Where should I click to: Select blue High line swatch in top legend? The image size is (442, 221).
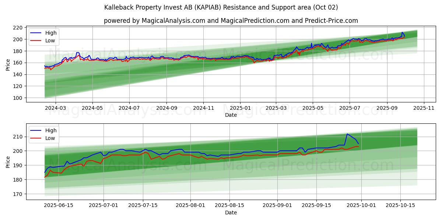tap(36, 33)
